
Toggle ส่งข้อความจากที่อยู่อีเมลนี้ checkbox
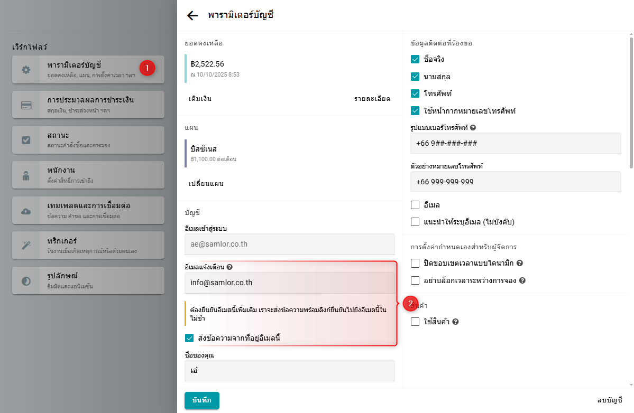(x=190, y=338)
